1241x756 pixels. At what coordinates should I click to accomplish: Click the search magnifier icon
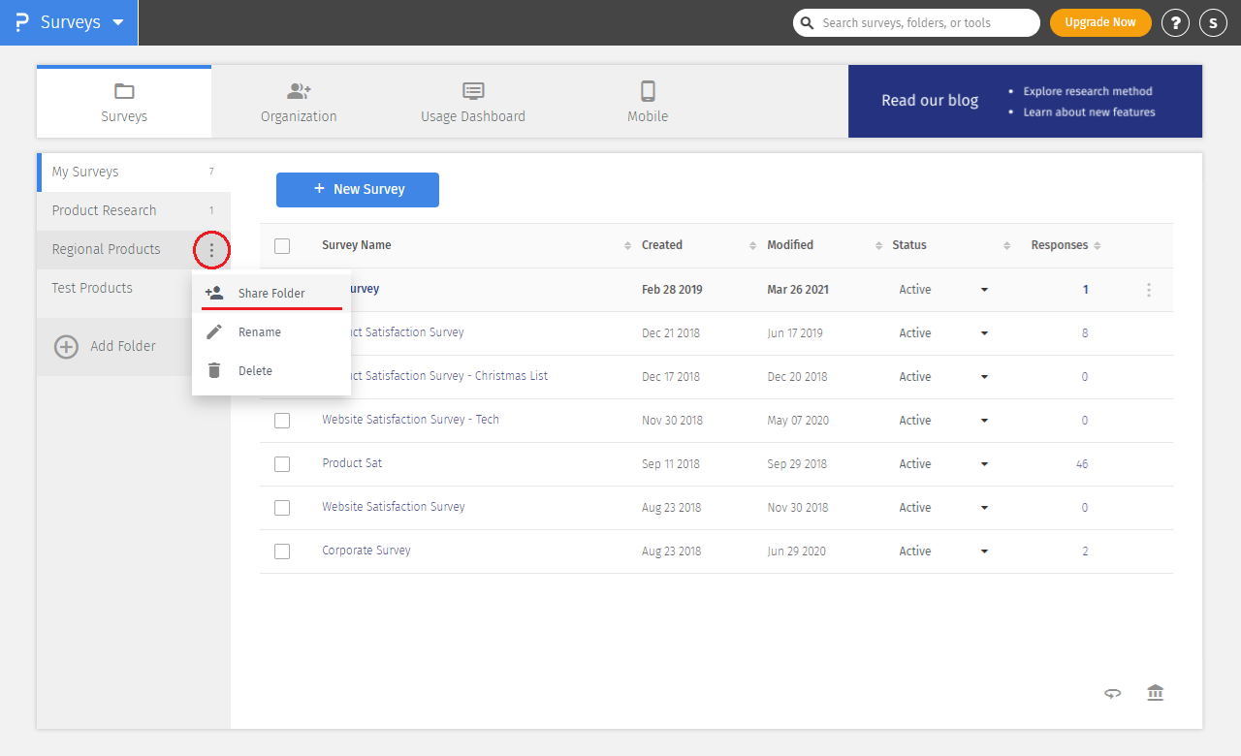808,23
